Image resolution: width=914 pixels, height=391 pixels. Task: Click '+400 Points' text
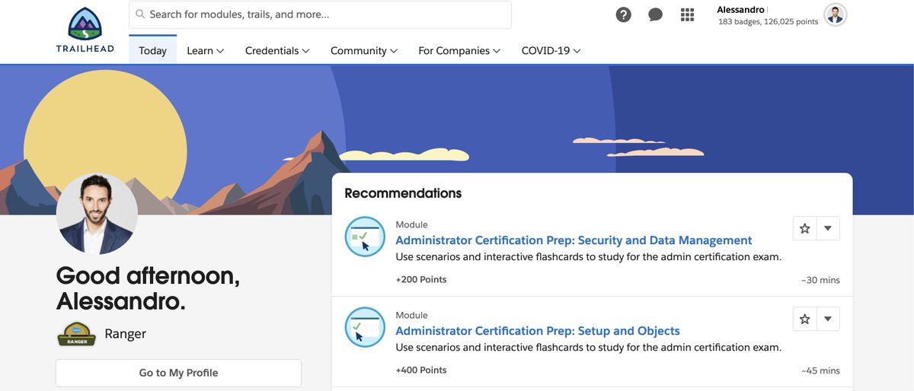pos(421,370)
